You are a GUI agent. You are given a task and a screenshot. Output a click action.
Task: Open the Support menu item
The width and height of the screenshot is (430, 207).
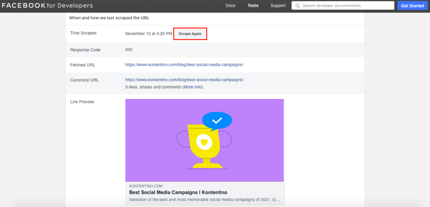tap(278, 5)
